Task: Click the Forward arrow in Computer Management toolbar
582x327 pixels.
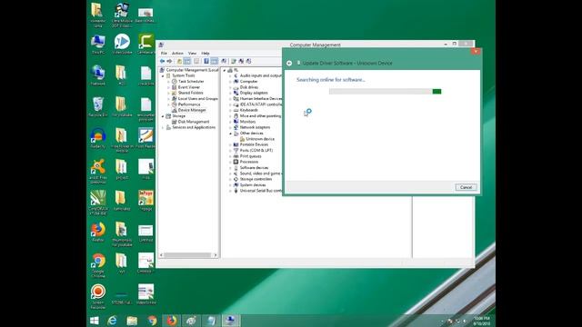Action: click(169, 61)
